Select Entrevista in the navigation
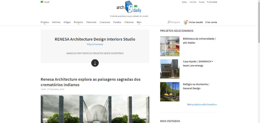The image size is (260, 123). pos(91,22)
